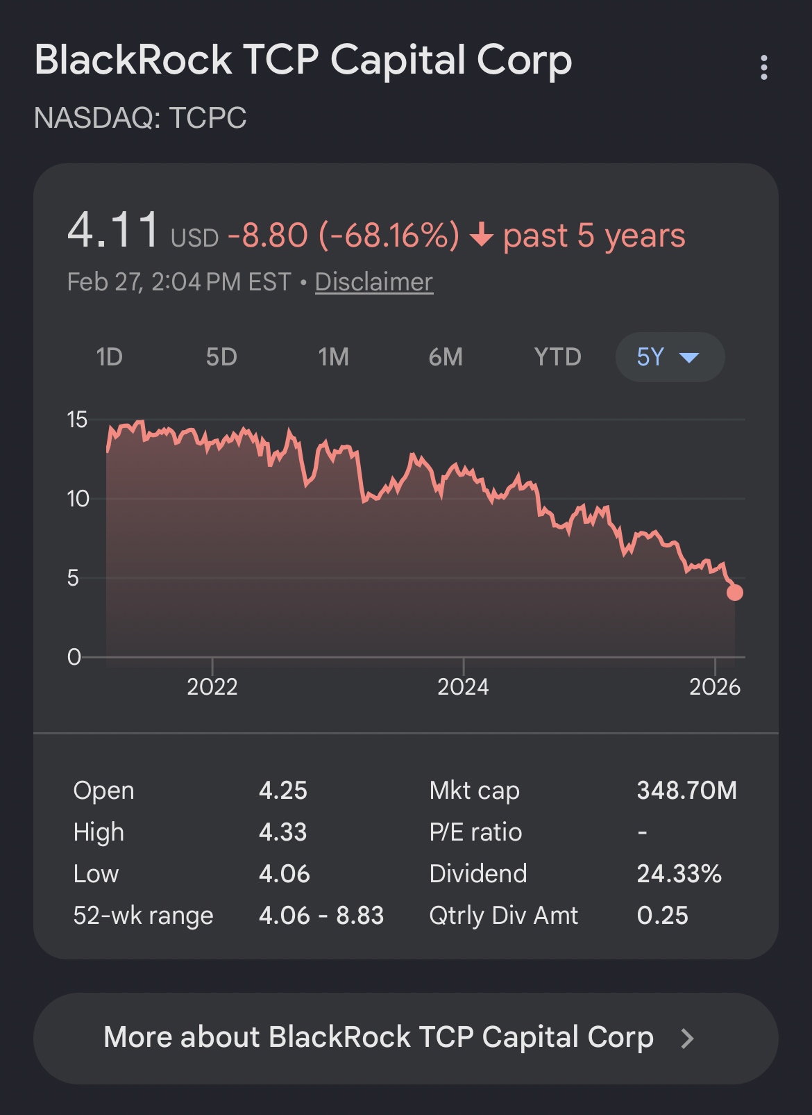
Task: Click the Mkt cap value 348.70M
Action: tap(686, 791)
